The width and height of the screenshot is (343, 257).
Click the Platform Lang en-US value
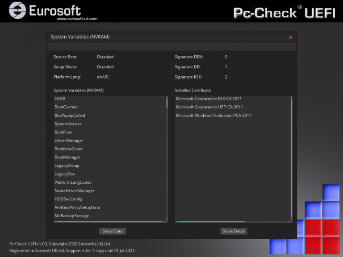(103, 77)
